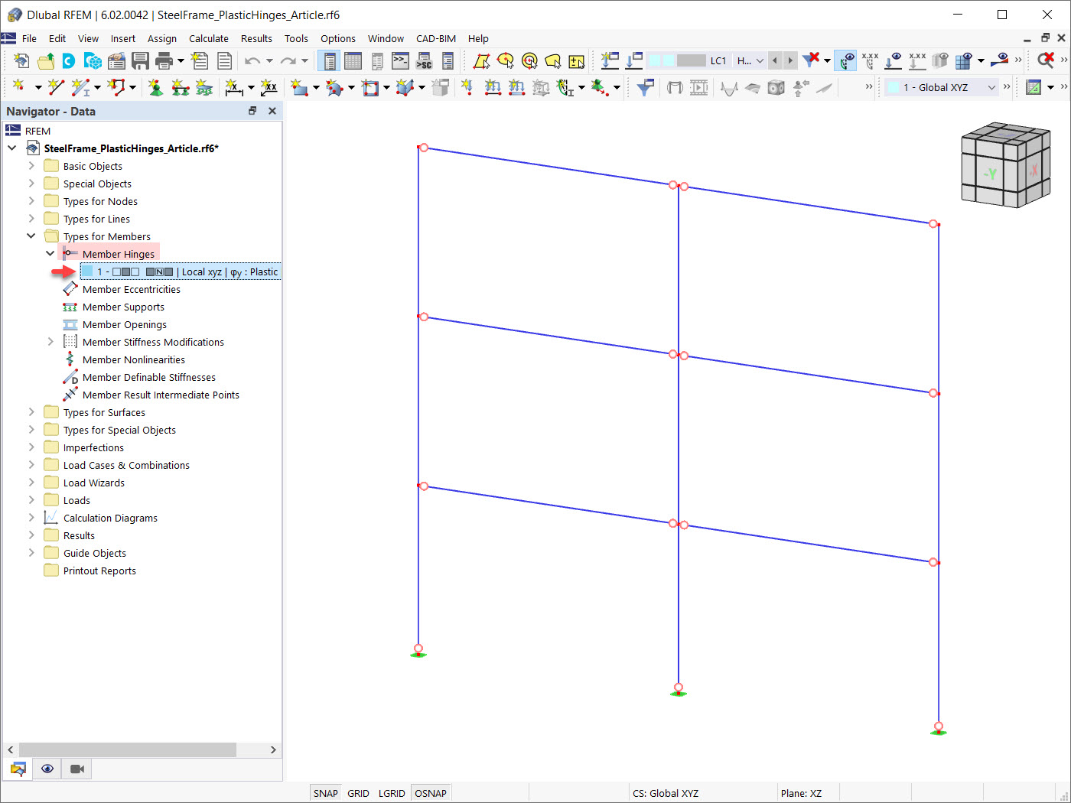This screenshot has width=1071, height=803.
Task: Save the model using the Save toolbar icon
Action: tap(141, 60)
